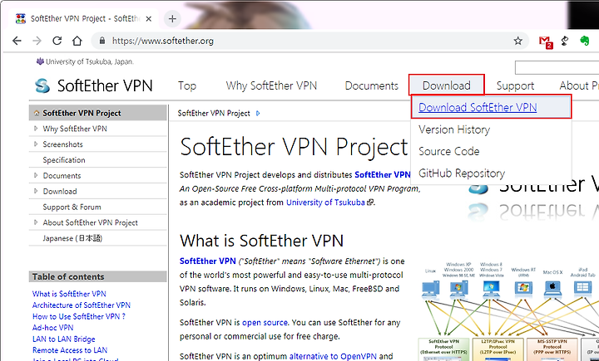Expand the Screenshots sidebar item
The image size is (599, 361).
point(36,144)
